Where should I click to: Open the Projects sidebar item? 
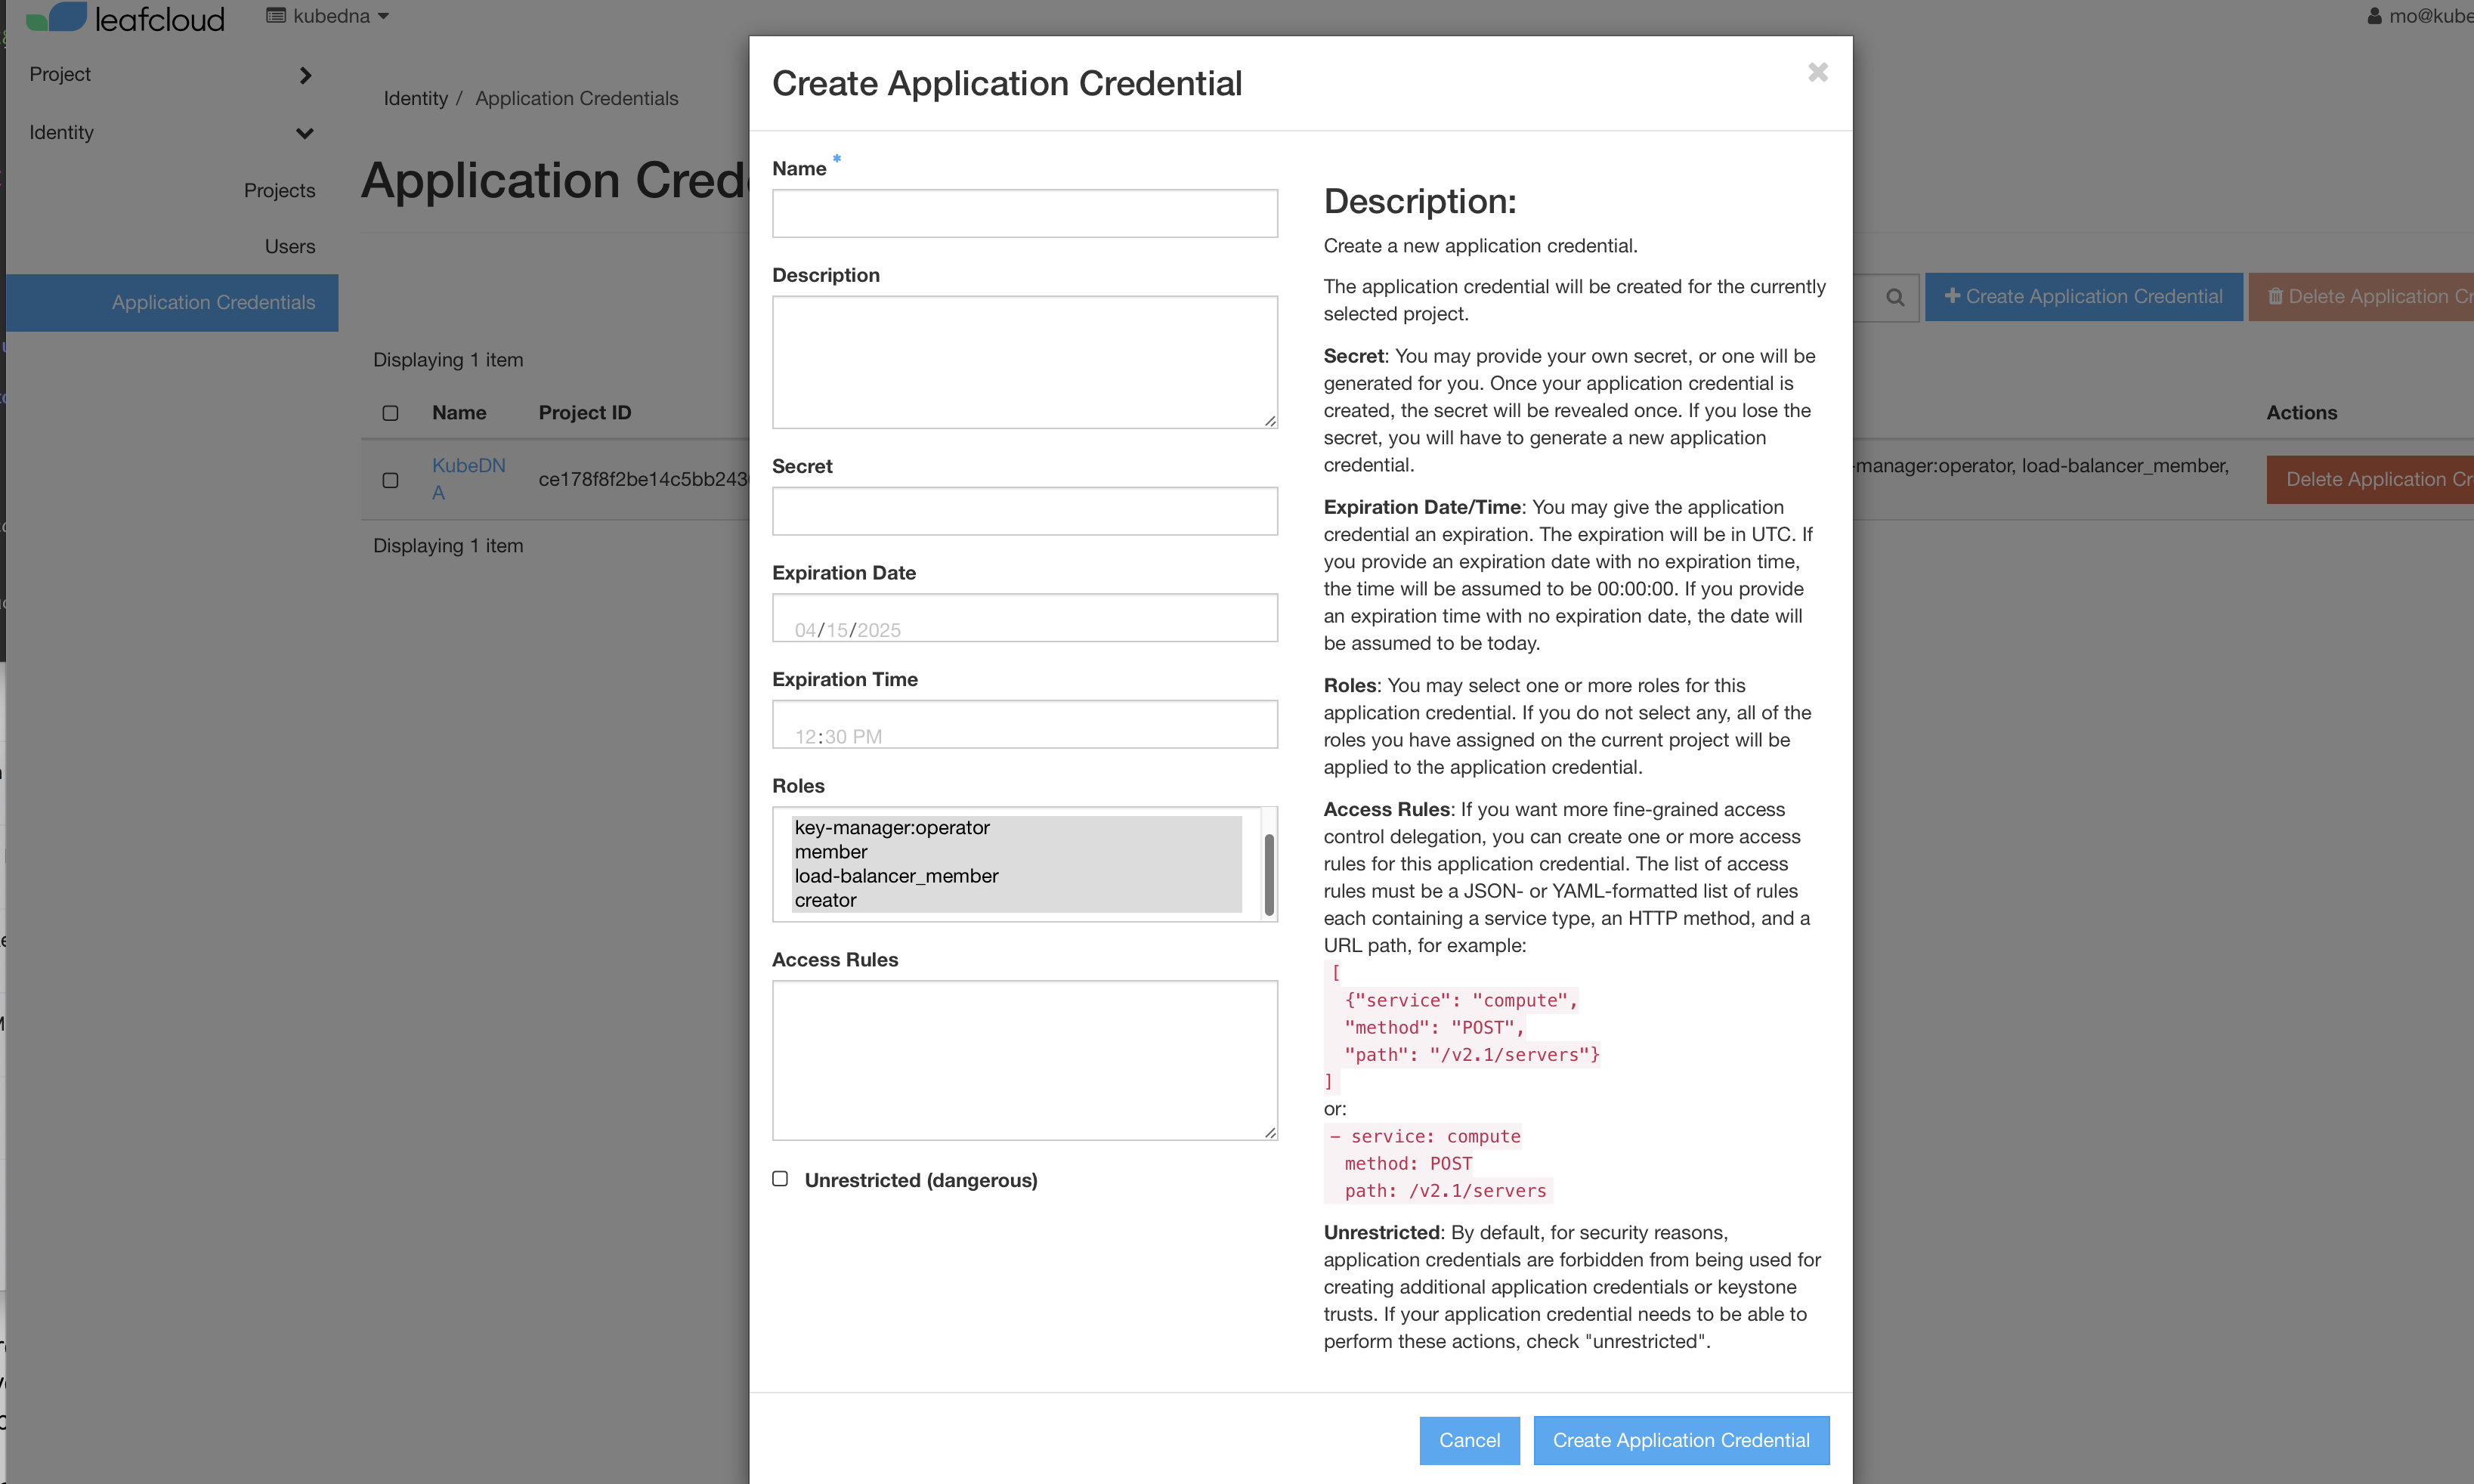click(279, 190)
